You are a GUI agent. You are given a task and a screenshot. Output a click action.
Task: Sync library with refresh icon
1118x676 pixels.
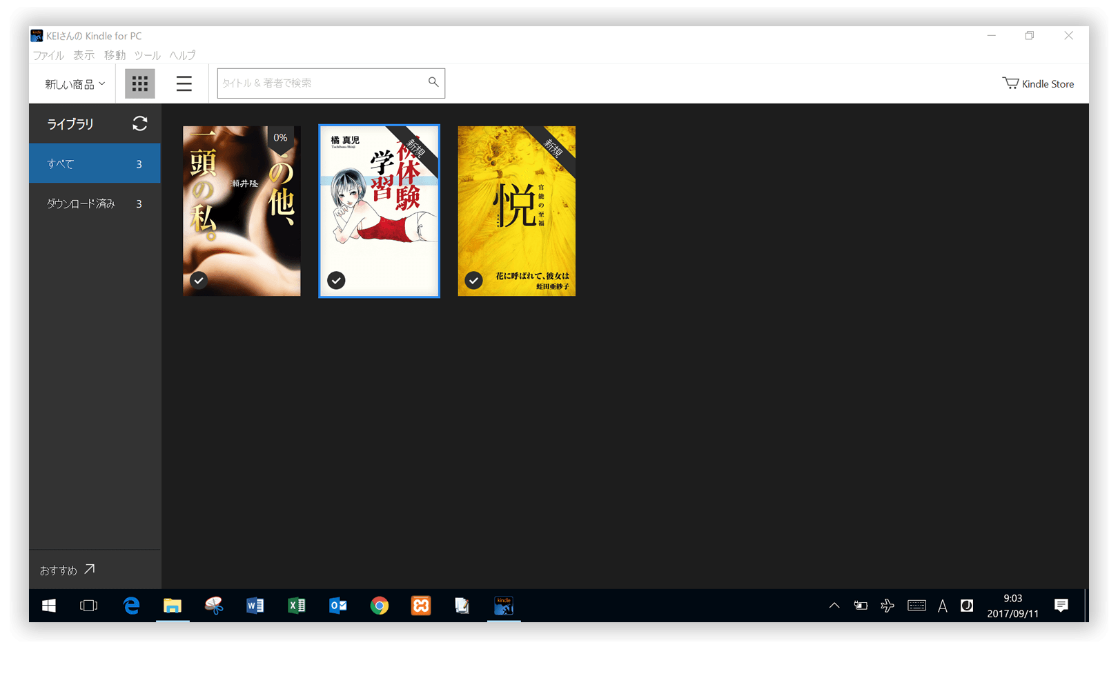pos(140,123)
